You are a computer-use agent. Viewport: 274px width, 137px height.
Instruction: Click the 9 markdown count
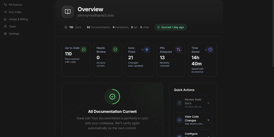click(121, 27)
